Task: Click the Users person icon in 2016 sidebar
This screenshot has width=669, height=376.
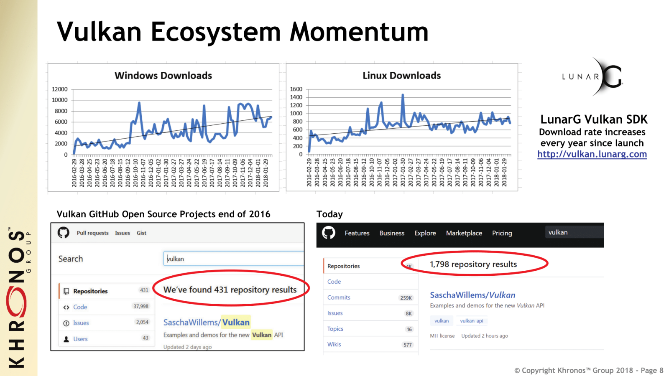Action: tap(66, 339)
